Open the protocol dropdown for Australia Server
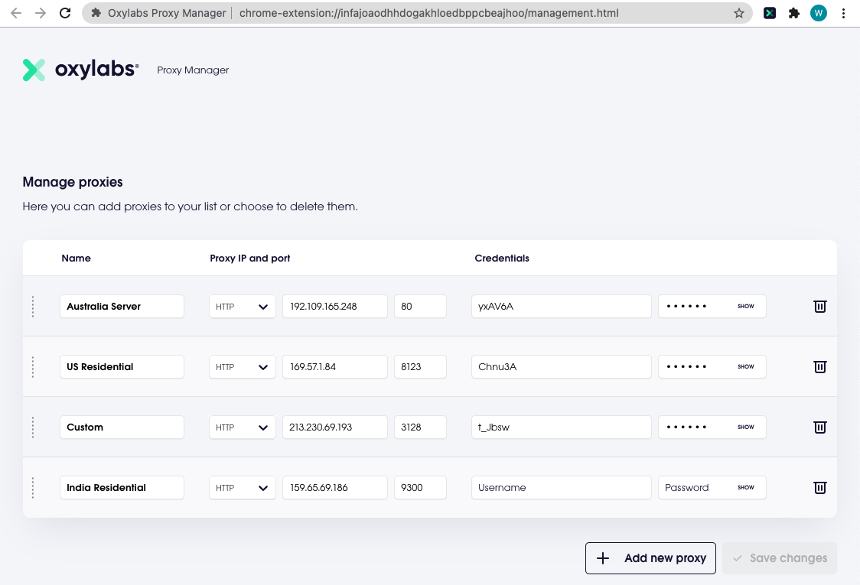 (x=242, y=306)
